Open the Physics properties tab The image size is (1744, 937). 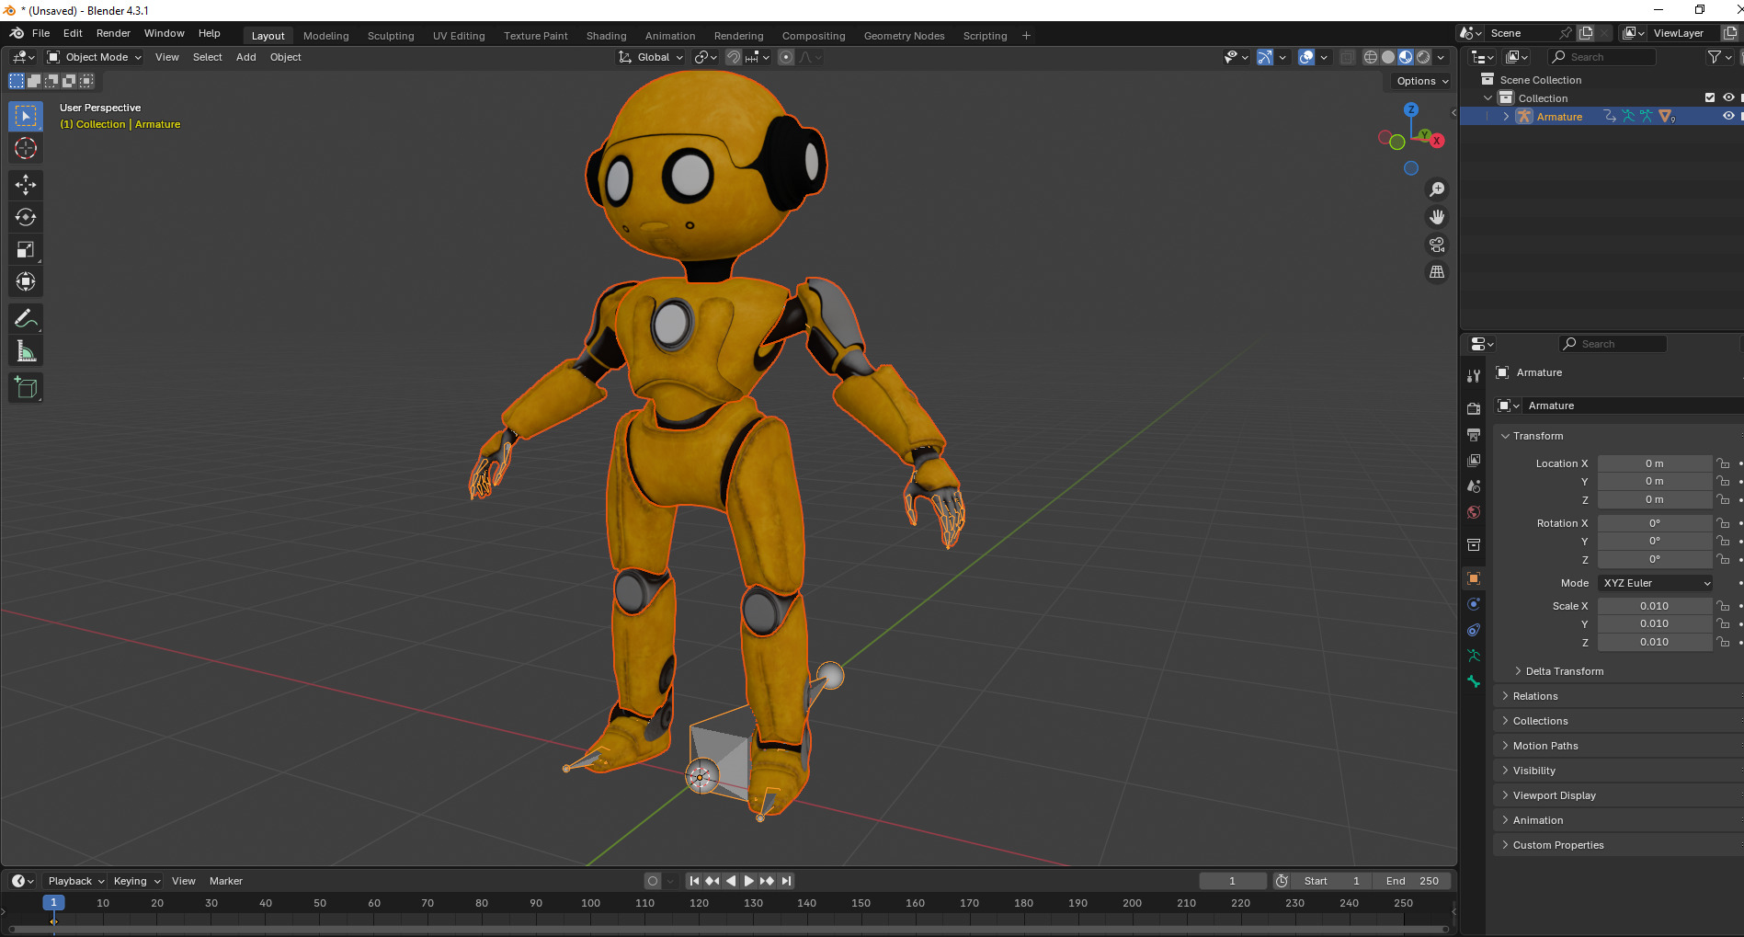(x=1474, y=604)
